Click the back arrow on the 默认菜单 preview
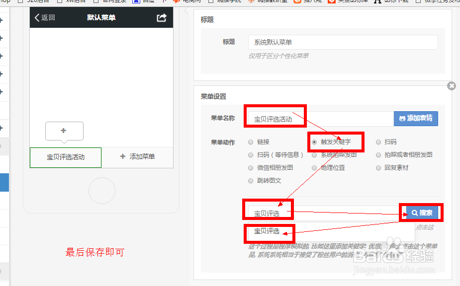 36,17
